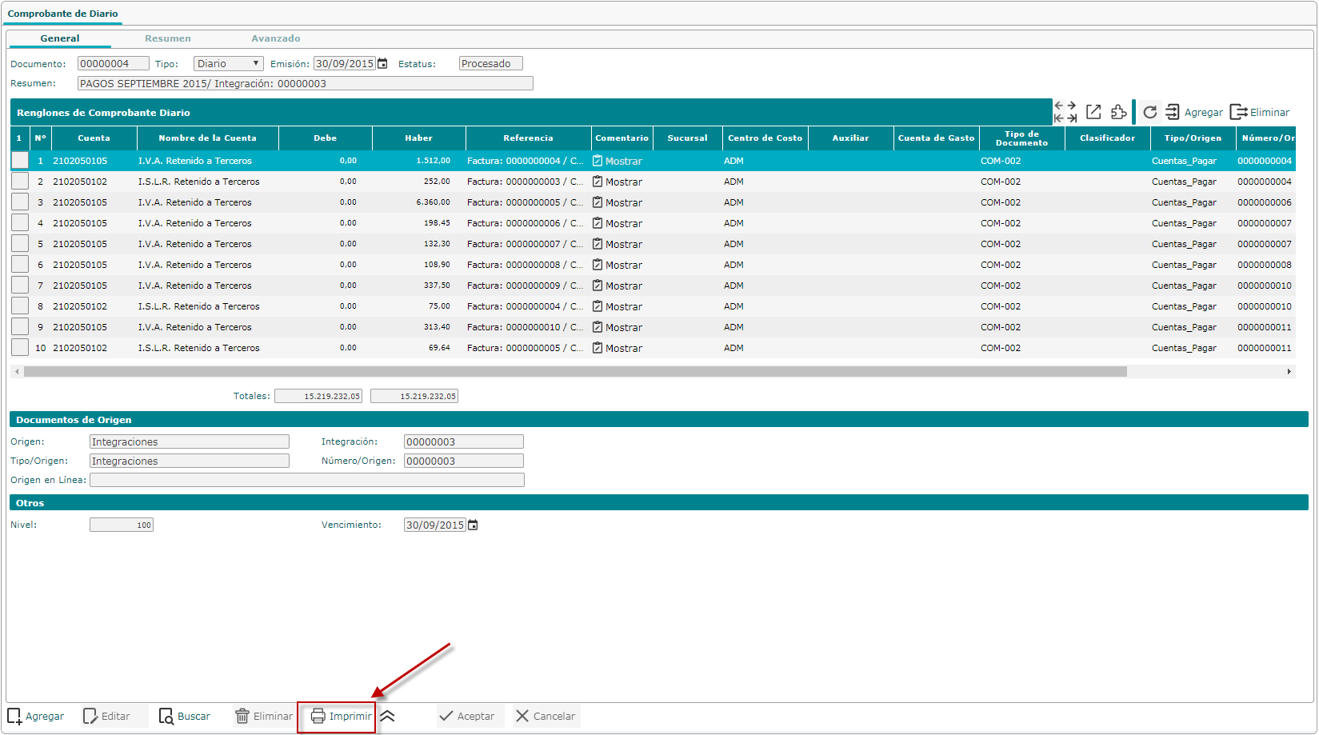Check the checkbox for row 2
This screenshot has width=1319, height=735.
pyautogui.click(x=20, y=182)
